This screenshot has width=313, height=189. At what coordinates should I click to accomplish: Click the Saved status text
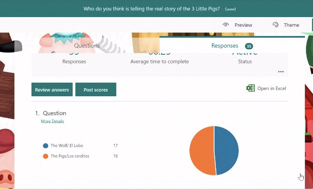point(230,9)
